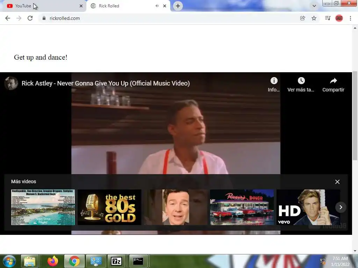Screen dimensions: 358x268
Task: Open Rick Astley channel avatar
Action: [11, 83]
